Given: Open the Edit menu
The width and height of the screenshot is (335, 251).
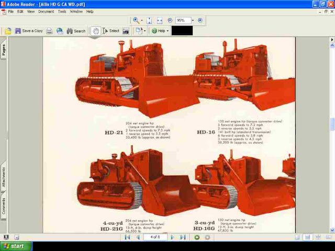Looking at the screenshot, I should click(x=20, y=12).
